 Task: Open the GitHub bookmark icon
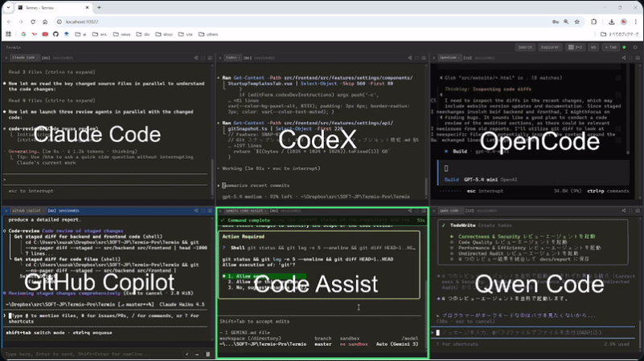click(x=55, y=34)
